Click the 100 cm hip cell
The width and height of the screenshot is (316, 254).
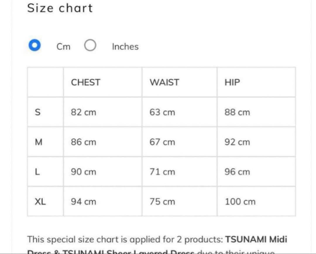coord(240,202)
